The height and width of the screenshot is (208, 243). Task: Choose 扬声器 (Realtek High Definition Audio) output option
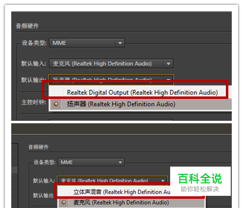tap(140, 104)
